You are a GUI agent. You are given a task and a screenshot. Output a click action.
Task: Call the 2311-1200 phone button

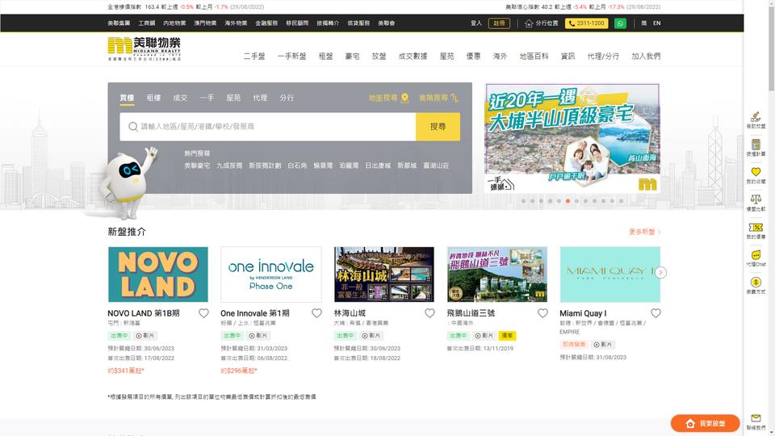pos(587,23)
